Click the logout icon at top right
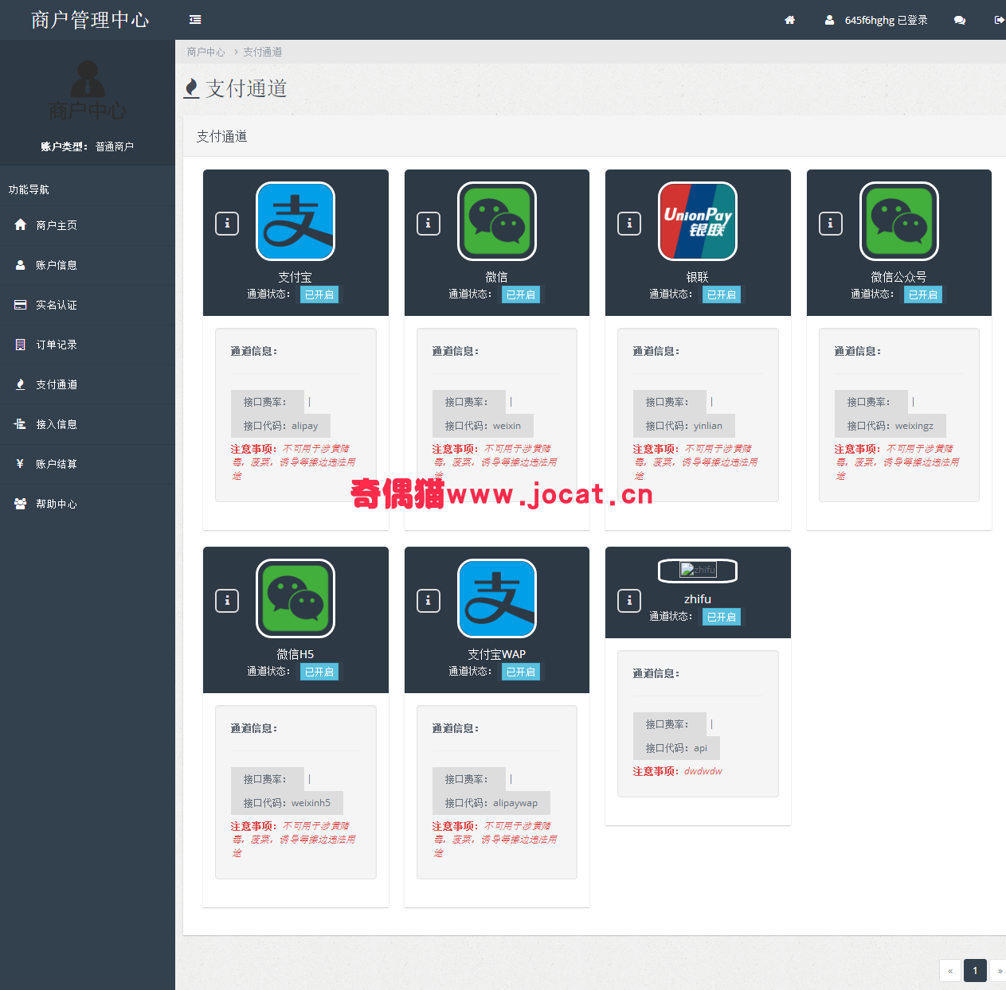This screenshot has width=1006, height=990. (x=999, y=20)
